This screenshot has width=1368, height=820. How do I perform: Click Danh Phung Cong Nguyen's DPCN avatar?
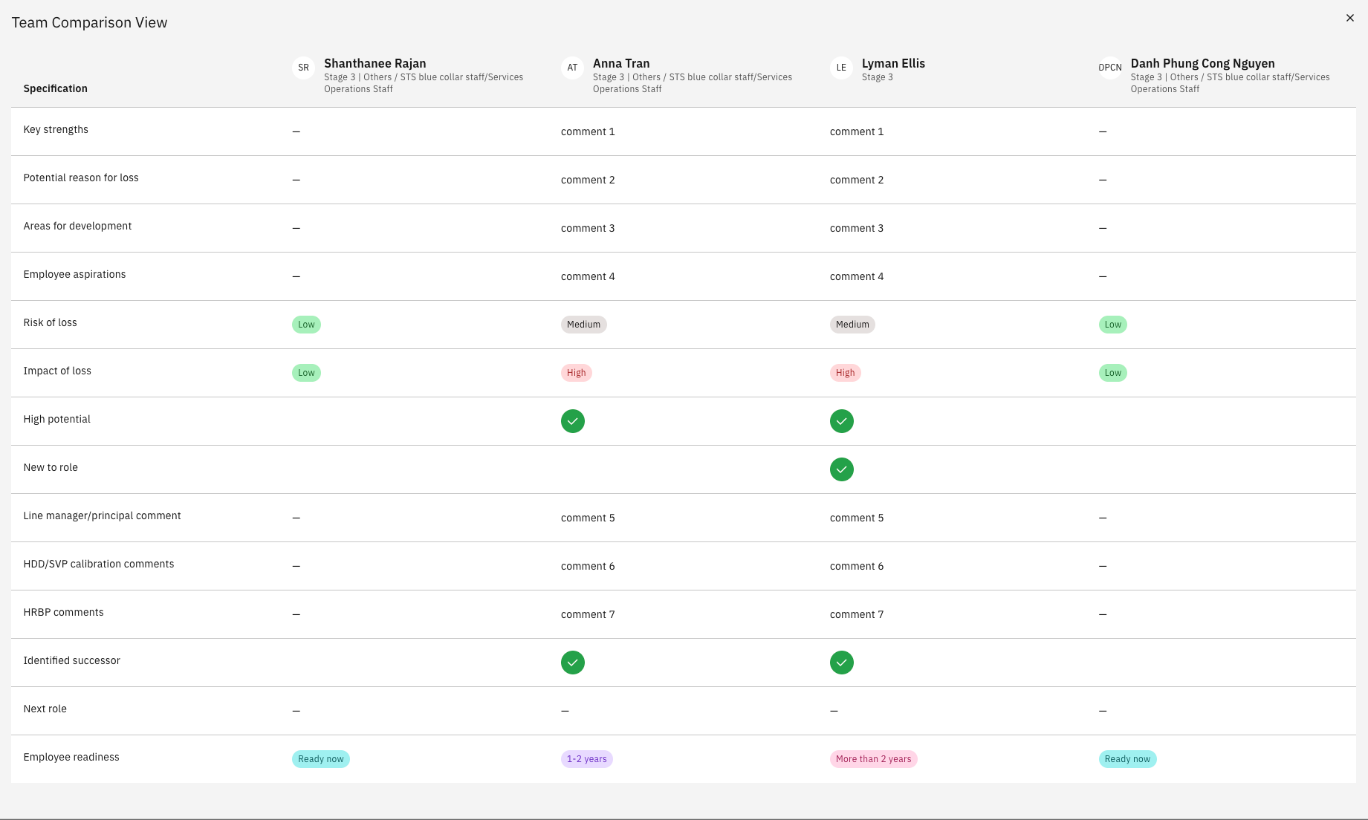pyautogui.click(x=1110, y=68)
